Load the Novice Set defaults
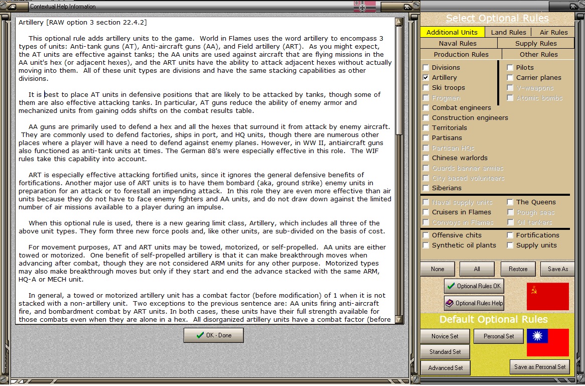 tap(445, 336)
